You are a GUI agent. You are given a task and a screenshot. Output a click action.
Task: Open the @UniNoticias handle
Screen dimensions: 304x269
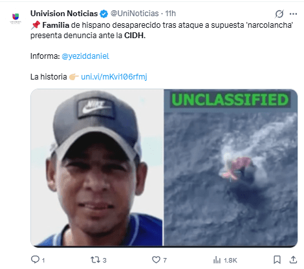pyautogui.click(x=135, y=14)
